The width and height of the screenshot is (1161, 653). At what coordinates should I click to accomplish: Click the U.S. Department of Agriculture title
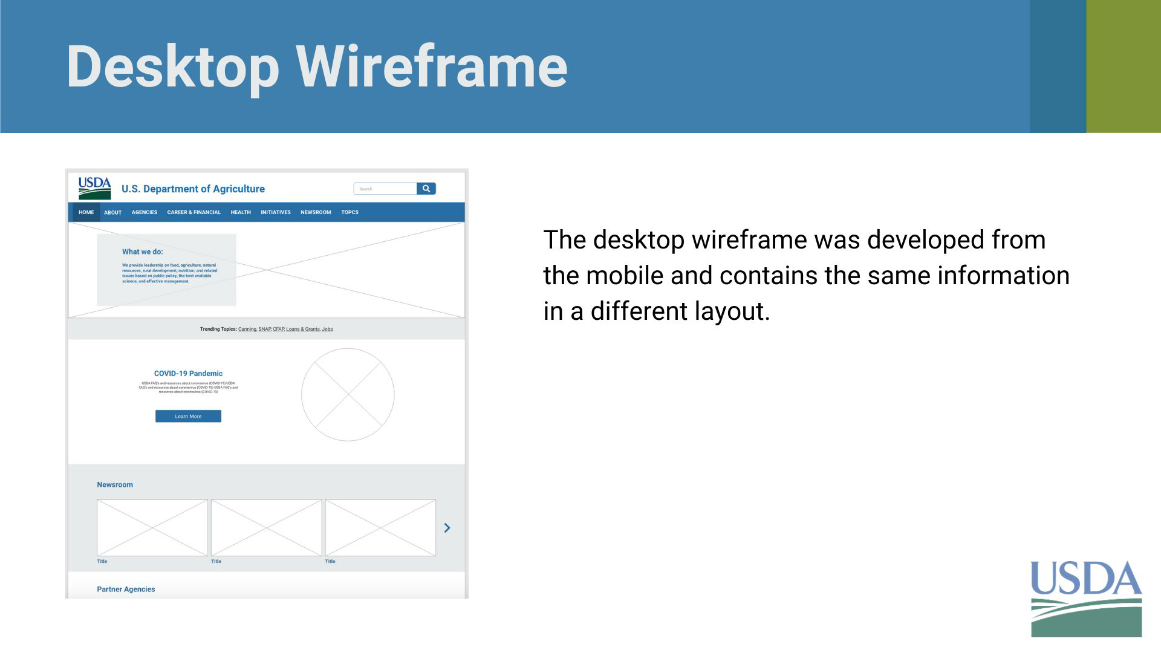pos(193,189)
